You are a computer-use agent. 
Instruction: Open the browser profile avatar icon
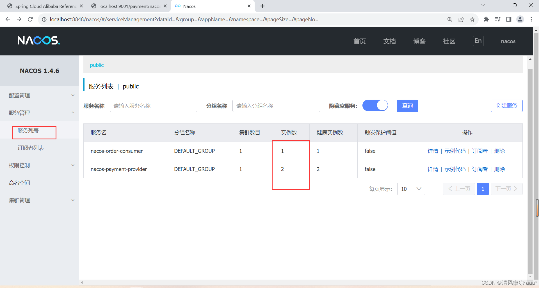(x=520, y=19)
